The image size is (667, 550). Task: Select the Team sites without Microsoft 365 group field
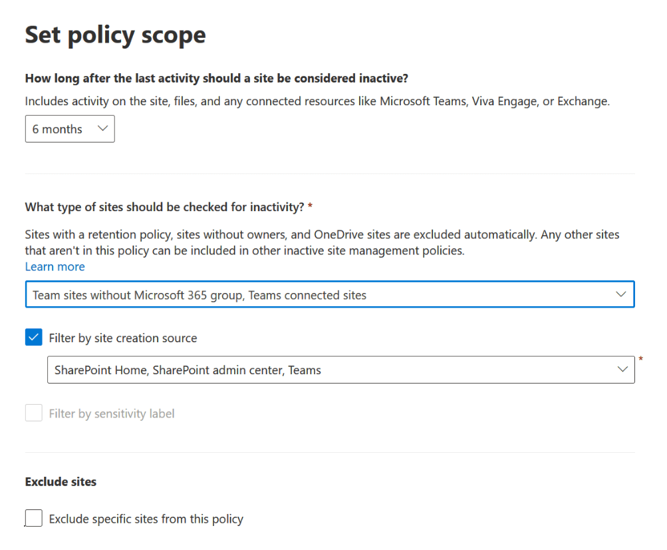330,294
